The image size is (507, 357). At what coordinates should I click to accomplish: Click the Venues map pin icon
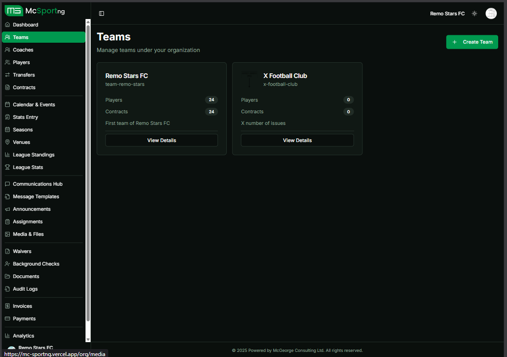tap(7, 142)
